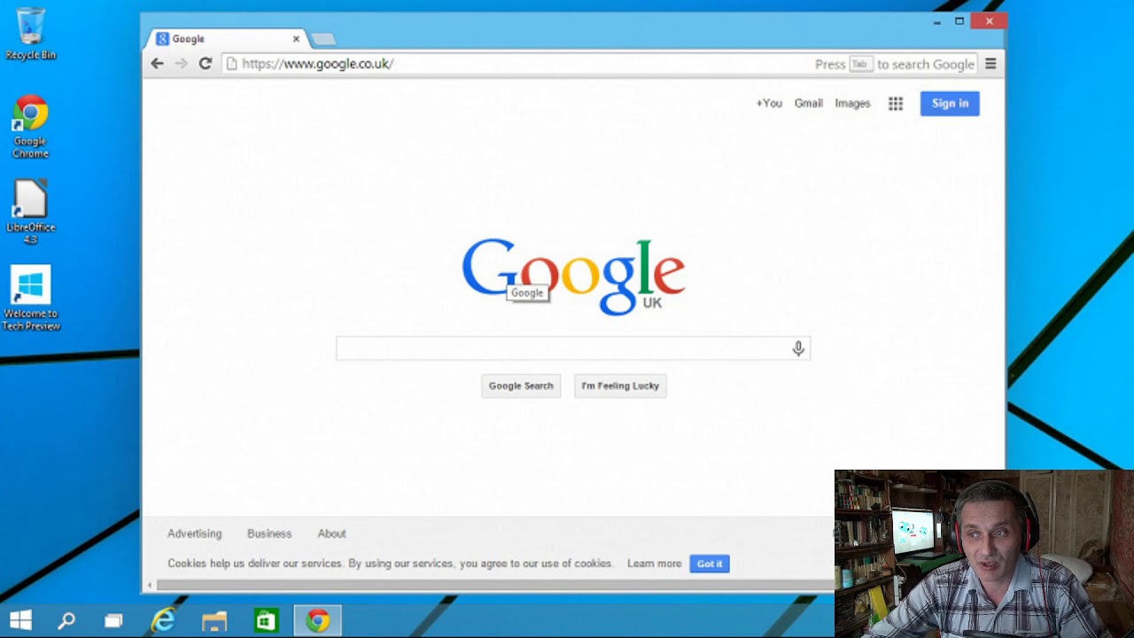Open the Business footer link
The width and height of the screenshot is (1134, 638).
(x=269, y=533)
